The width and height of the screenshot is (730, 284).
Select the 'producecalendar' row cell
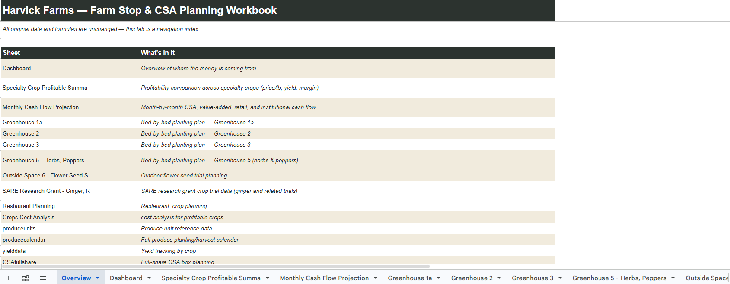click(70, 240)
